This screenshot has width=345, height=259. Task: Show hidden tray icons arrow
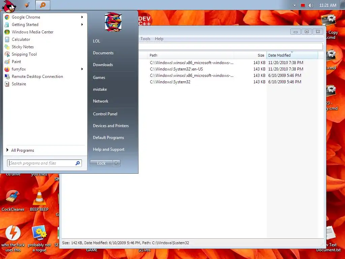294,5
